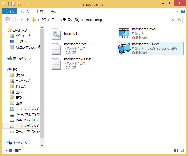Select Downloads (ダウンロード) under PC
This screenshot has height=156, width=188.
pyautogui.click(x=23, y=75)
